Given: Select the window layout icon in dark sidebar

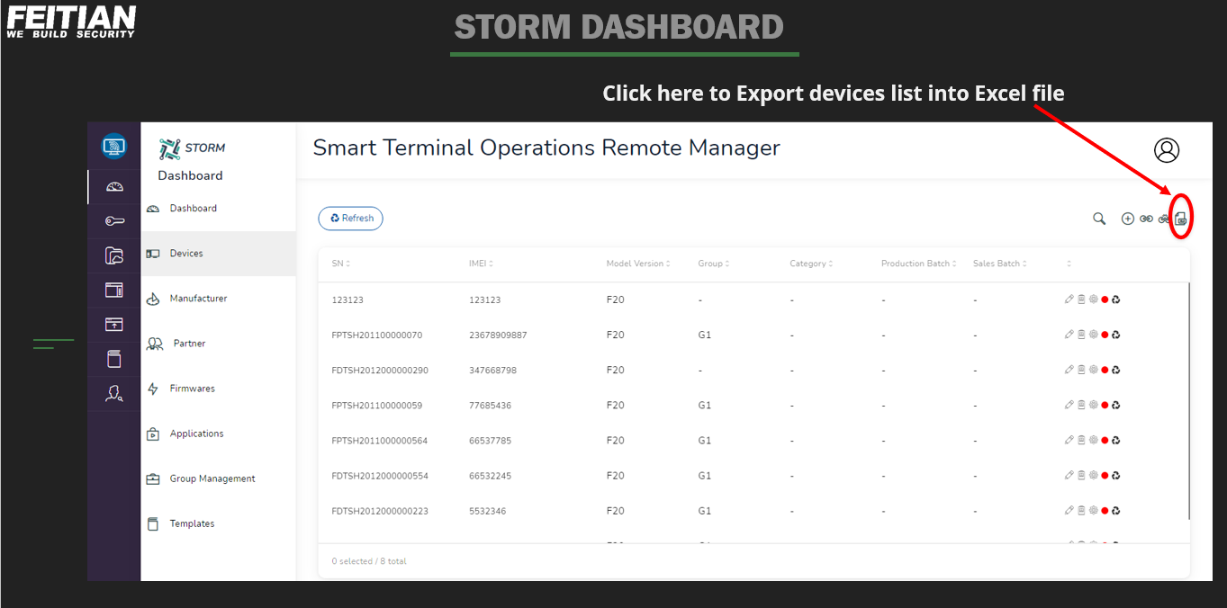Looking at the screenshot, I should point(114,290).
